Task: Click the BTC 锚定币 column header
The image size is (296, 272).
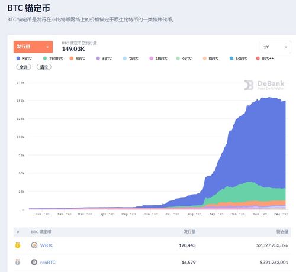Action: (41, 232)
